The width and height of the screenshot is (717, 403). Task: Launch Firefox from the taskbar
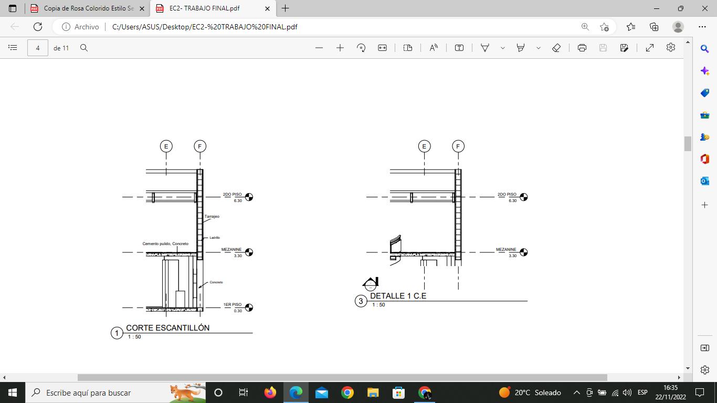(x=270, y=393)
